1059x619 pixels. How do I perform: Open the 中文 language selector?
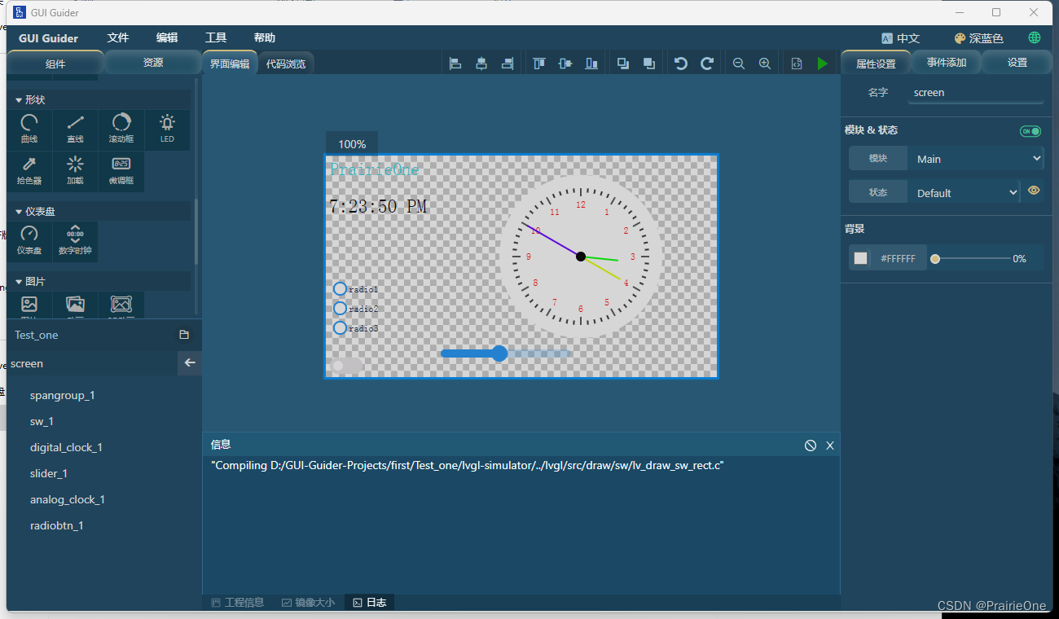901,38
